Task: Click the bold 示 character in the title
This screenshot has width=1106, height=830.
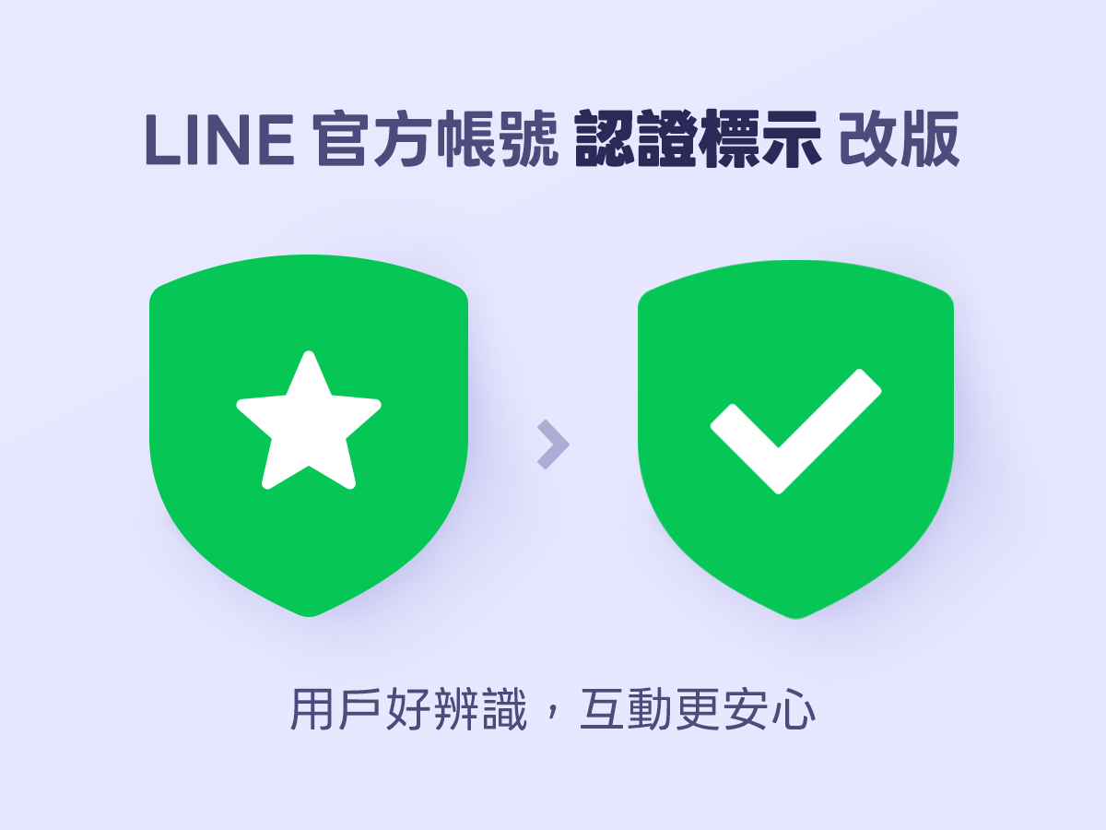Action: [791, 142]
